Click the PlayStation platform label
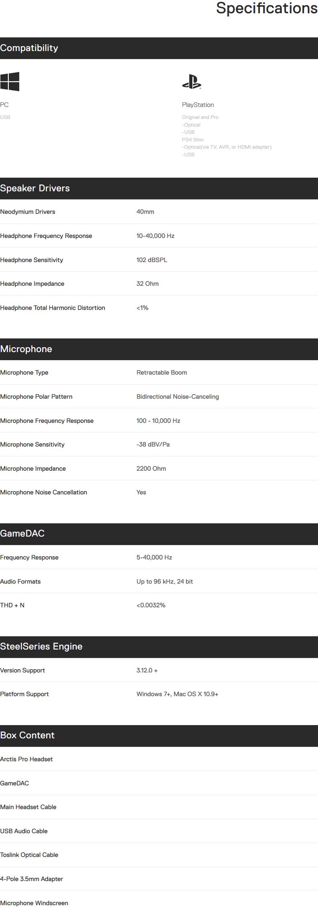Viewport: 318px width, 910px height. coord(198,105)
